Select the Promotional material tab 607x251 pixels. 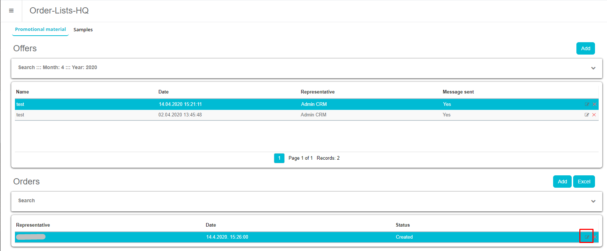pos(40,29)
